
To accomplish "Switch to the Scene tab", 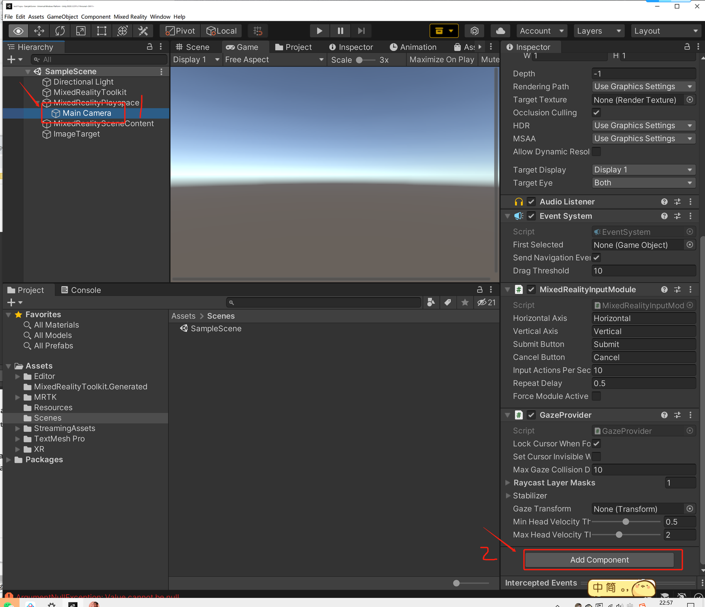I will [193, 47].
